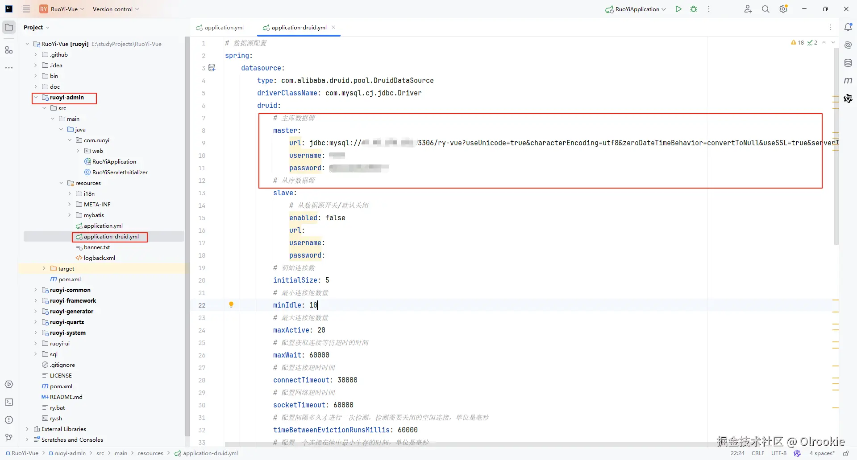Close the application-druid.yml tab
Screen dimensions: 857x460
point(333,27)
